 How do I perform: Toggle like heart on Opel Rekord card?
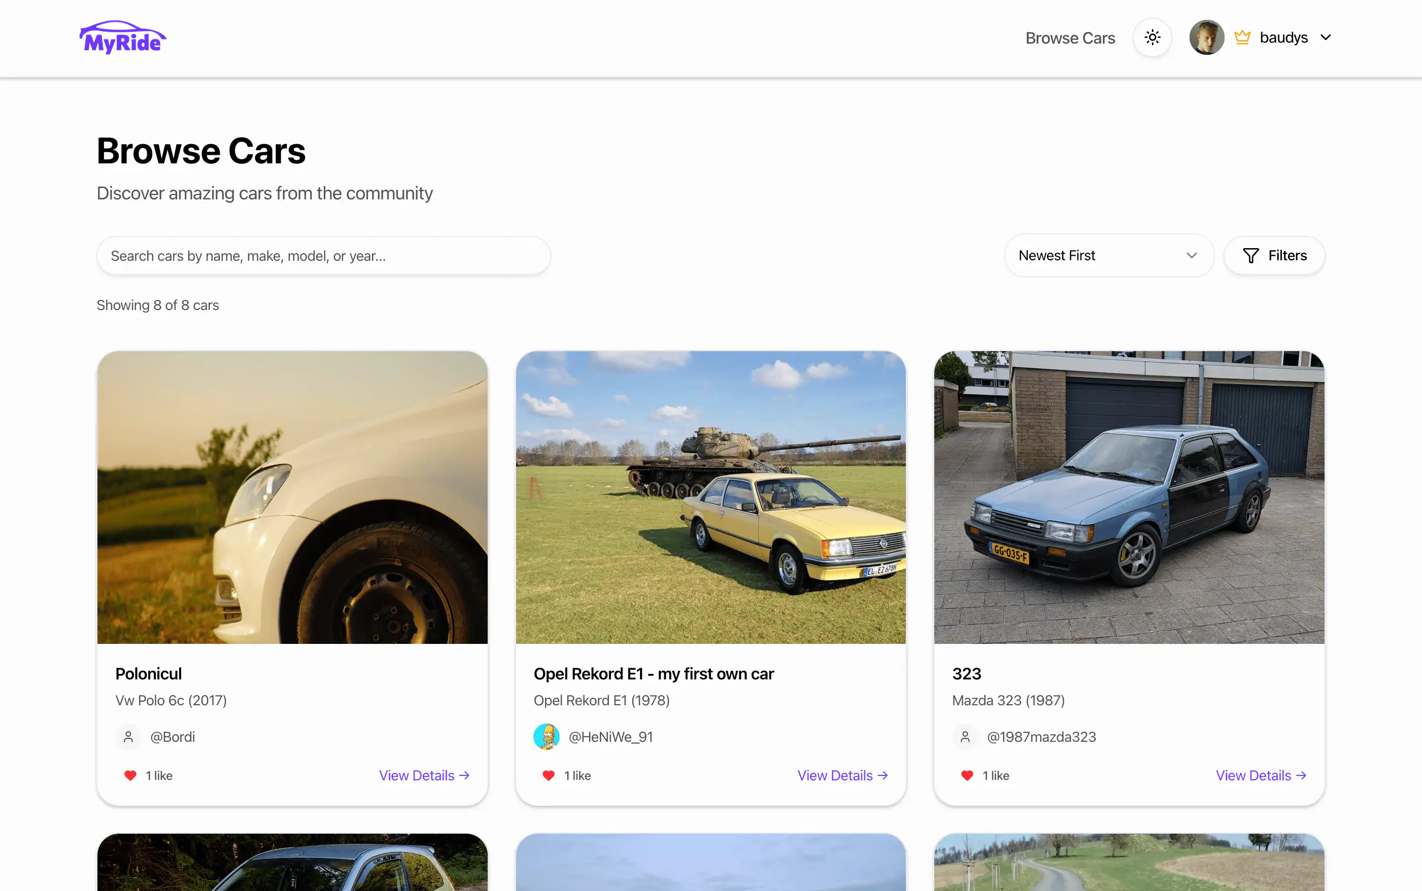click(x=549, y=775)
